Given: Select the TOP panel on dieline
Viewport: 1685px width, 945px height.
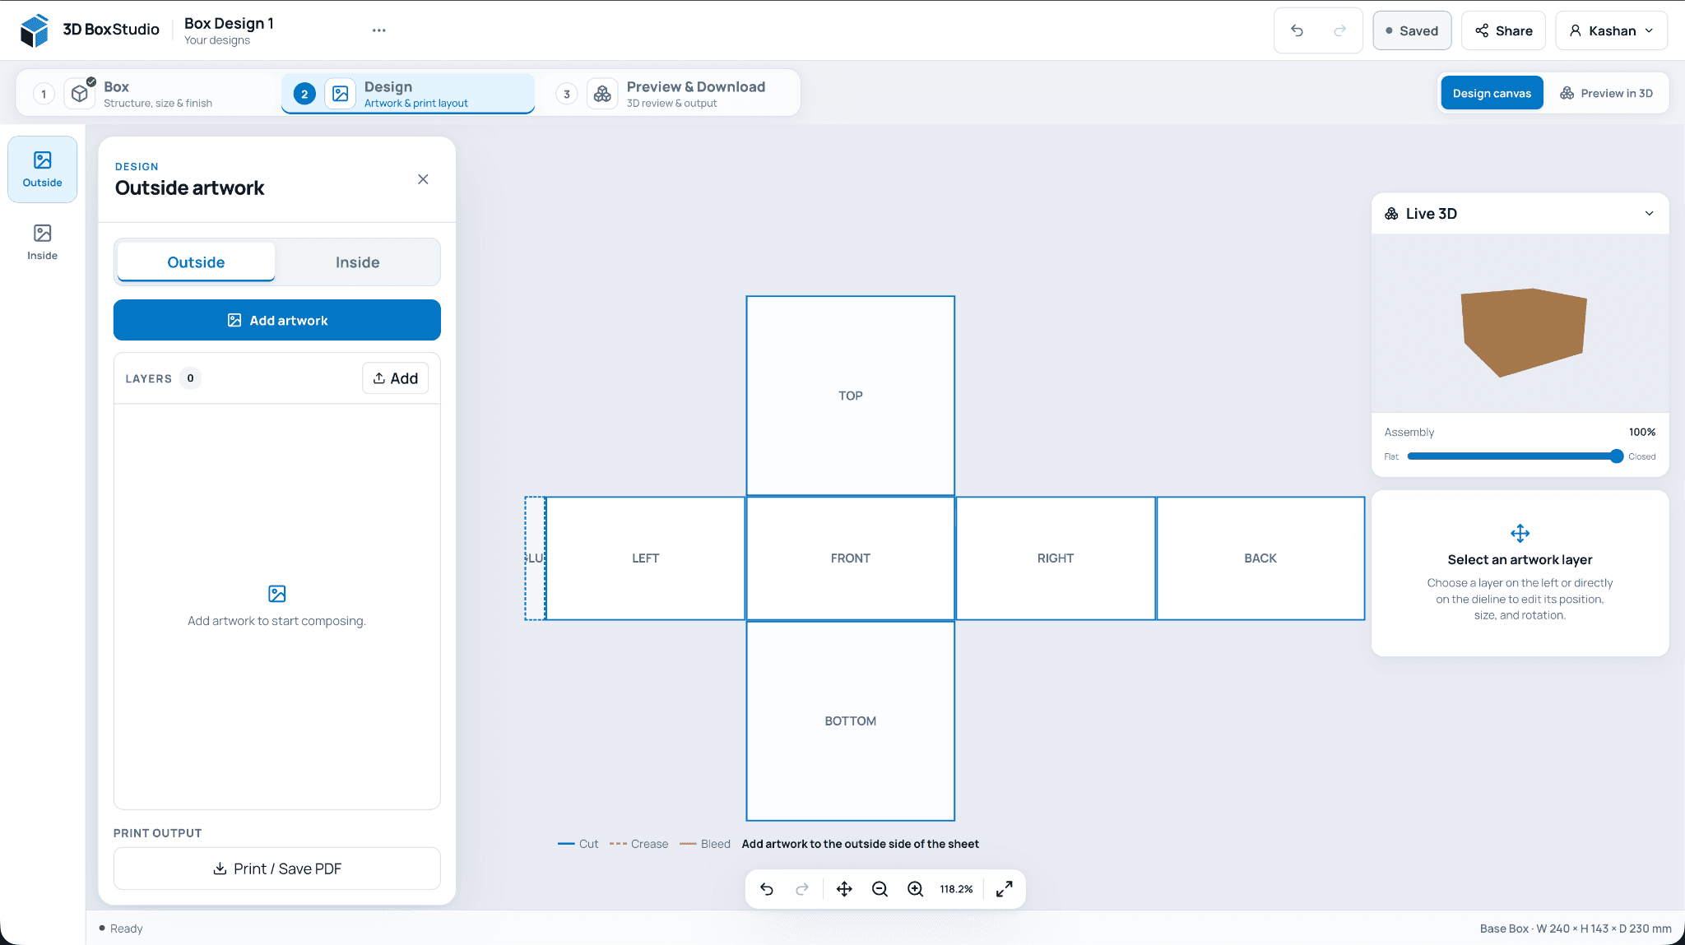Looking at the screenshot, I should pos(851,396).
